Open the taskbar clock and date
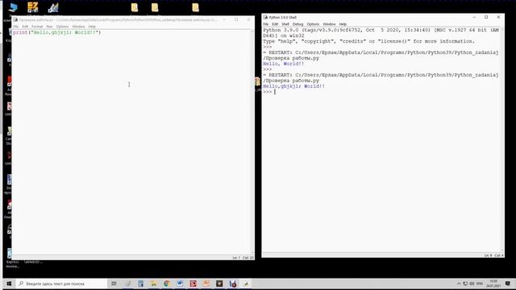 493,284
